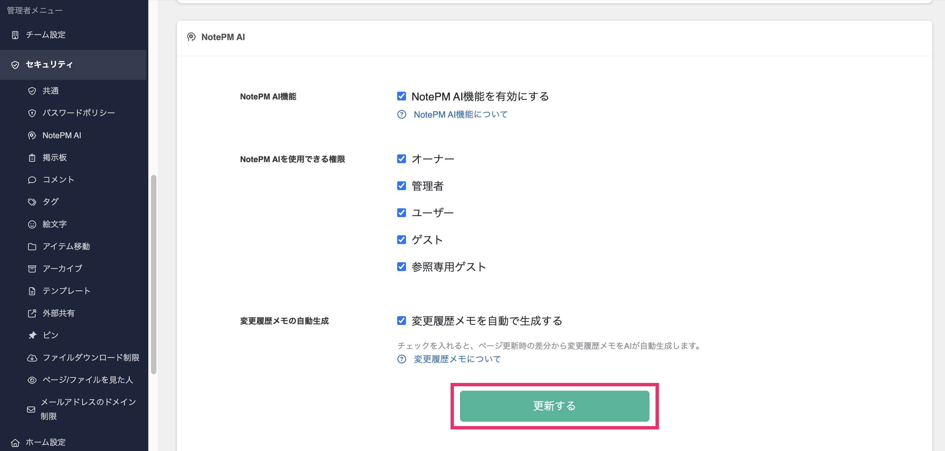Click the archive (アーカイブ) box icon
Viewport: 945px width, 451px height.
coord(32,269)
